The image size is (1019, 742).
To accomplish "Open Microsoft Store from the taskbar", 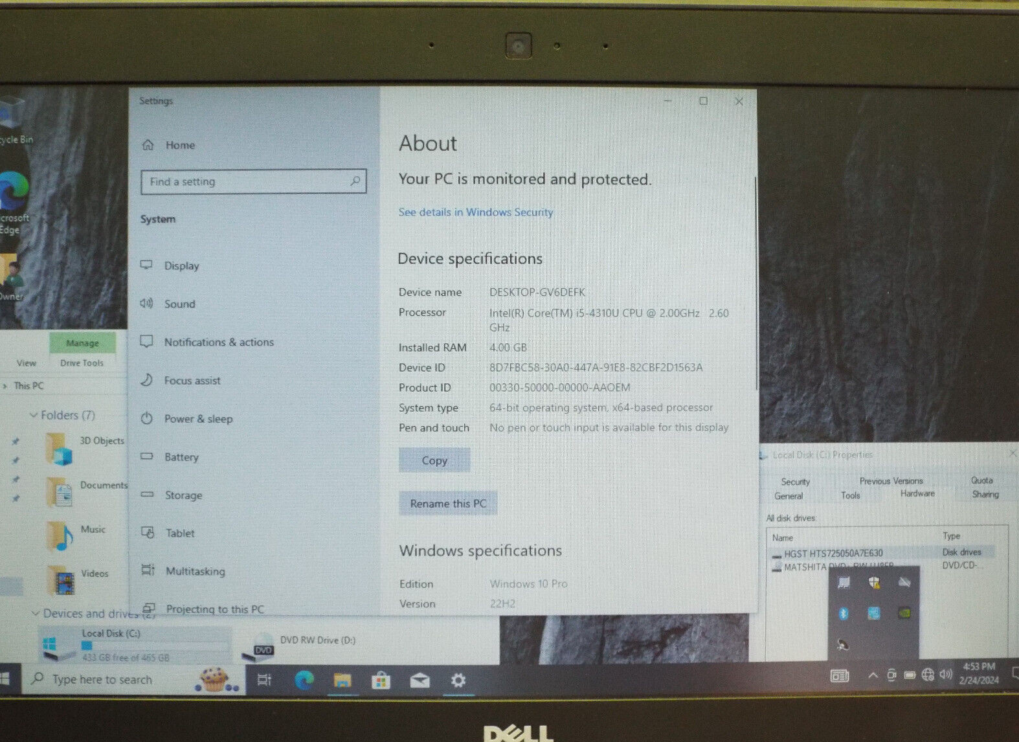I will coord(381,680).
